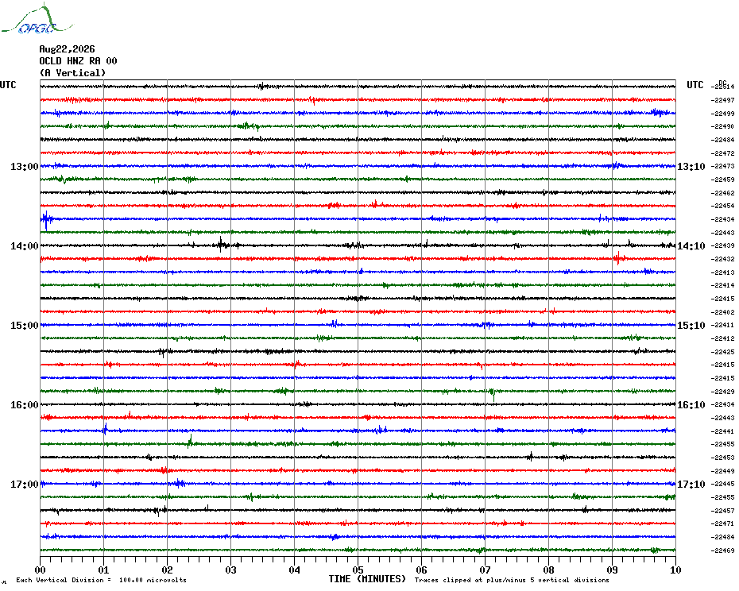Click the DC offset value -22412

pos(723,339)
